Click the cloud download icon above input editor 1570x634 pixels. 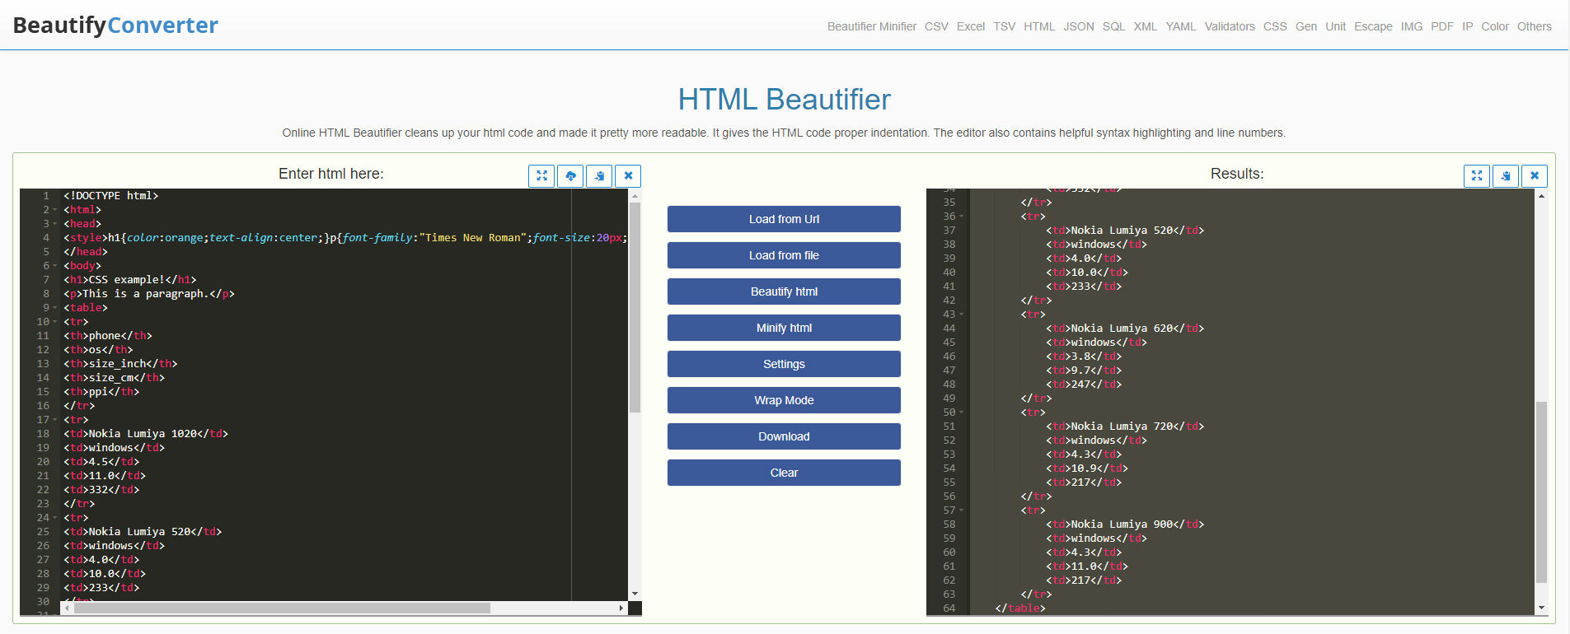click(570, 175)
